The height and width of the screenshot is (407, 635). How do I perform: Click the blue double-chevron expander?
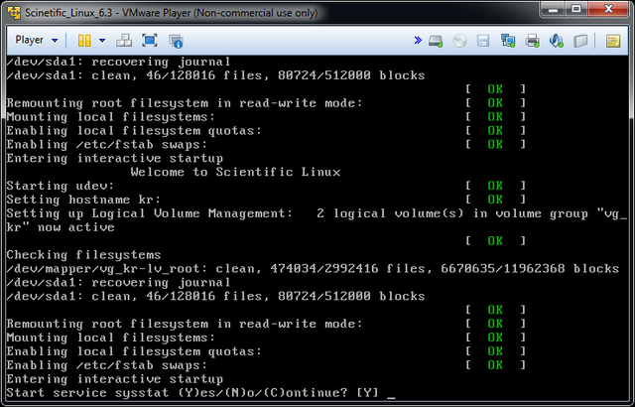coord(419,41)
